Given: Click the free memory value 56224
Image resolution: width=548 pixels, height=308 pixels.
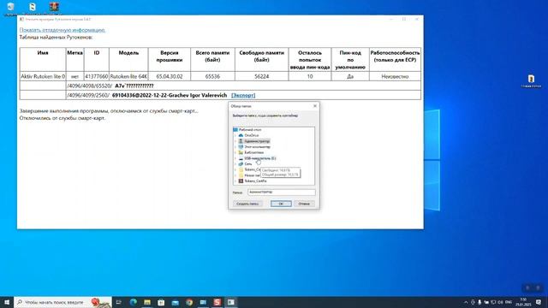Looking at the screenshot, I should tap(261, 76).
